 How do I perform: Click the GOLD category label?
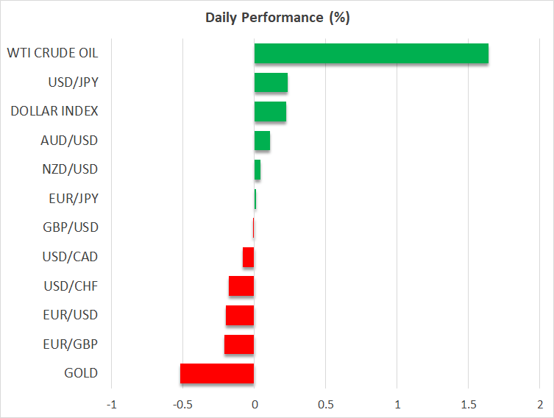[x=81, y=373]
